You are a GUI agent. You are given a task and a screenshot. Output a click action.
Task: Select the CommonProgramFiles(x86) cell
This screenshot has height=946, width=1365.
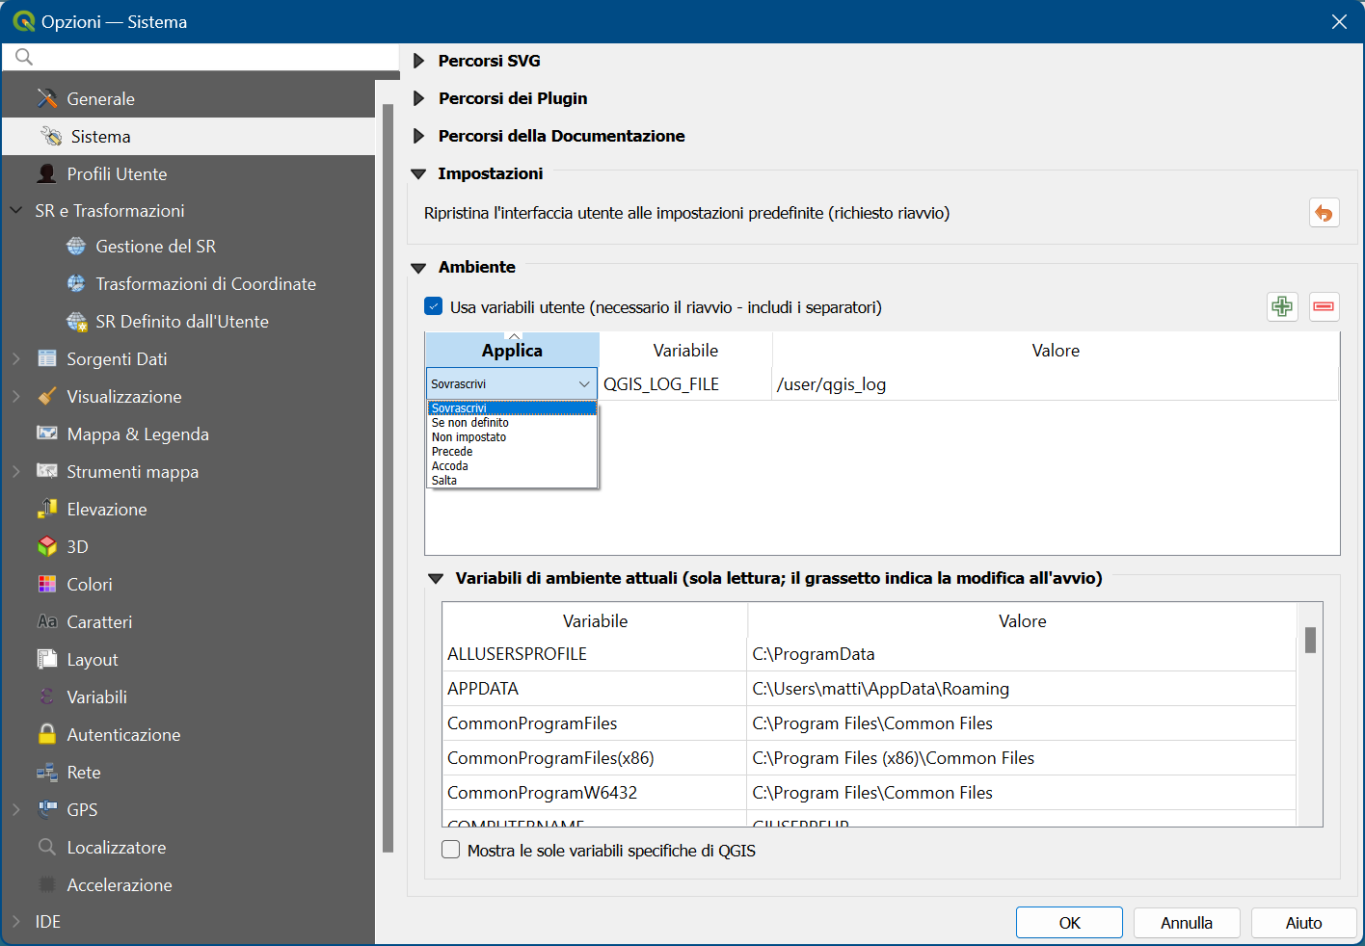tap(595, 758)
